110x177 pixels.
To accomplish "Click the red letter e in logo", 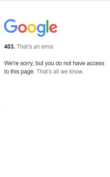I will (x=53, y=28).
